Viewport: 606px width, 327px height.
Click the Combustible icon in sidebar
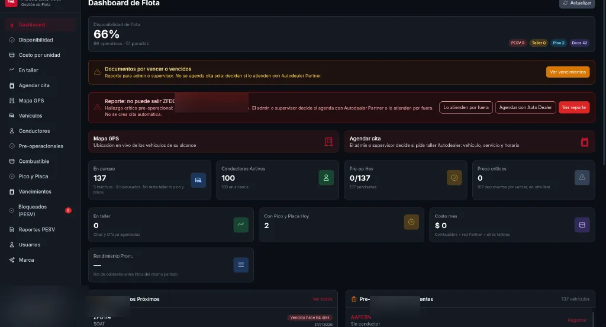click(12, 161)
